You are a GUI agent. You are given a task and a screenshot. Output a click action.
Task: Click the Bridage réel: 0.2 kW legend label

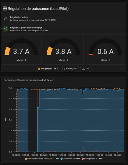93,159
